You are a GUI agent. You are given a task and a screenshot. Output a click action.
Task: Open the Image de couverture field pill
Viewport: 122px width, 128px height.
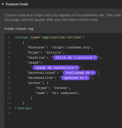click(x=56, y=68)
